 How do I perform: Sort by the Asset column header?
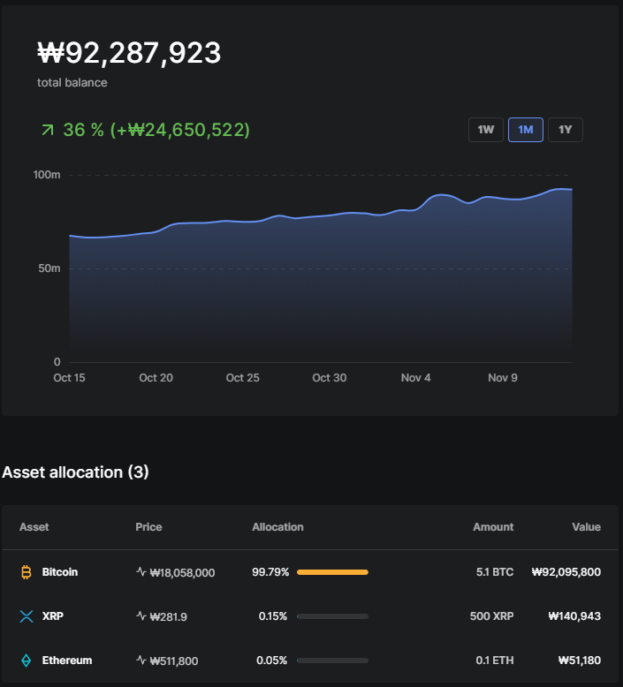click(x=34, y=527)
